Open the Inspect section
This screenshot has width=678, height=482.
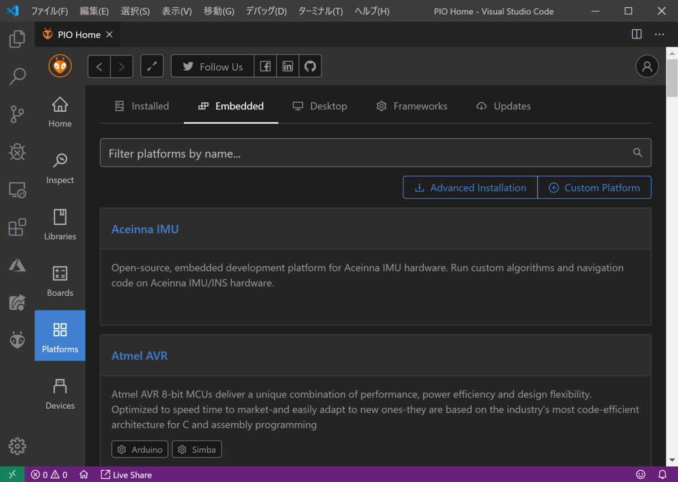pyautogui.click(x=60, y=168)
